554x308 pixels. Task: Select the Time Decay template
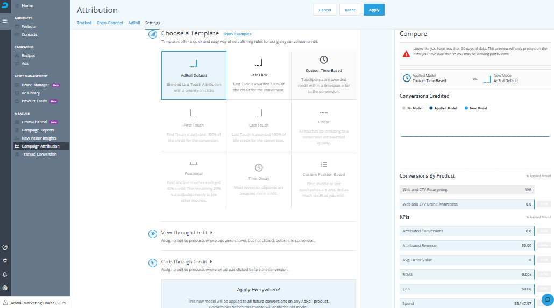[x=259, y=180]
